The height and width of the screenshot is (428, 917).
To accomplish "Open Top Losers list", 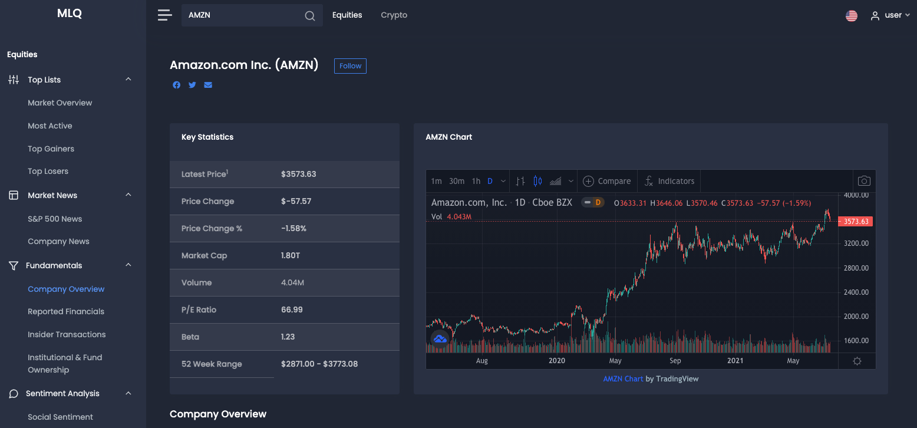I will click(x=48, y=172).
